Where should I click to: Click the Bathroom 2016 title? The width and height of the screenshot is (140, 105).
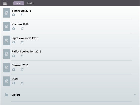(22, 11)
